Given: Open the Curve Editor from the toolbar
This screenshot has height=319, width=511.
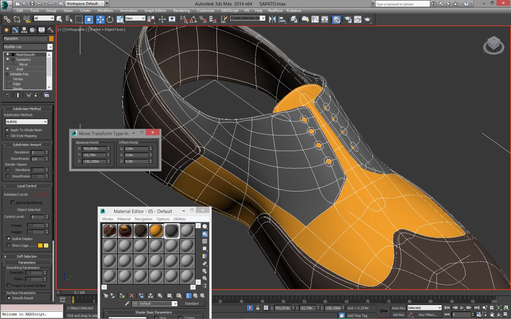Looking at the screenshot, I should (x=315, y=19).
